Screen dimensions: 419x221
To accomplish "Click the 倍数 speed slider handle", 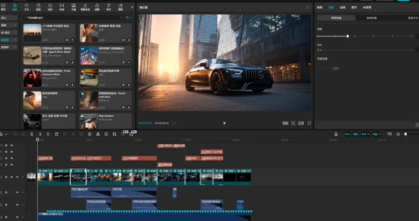I will pos(348,36).
